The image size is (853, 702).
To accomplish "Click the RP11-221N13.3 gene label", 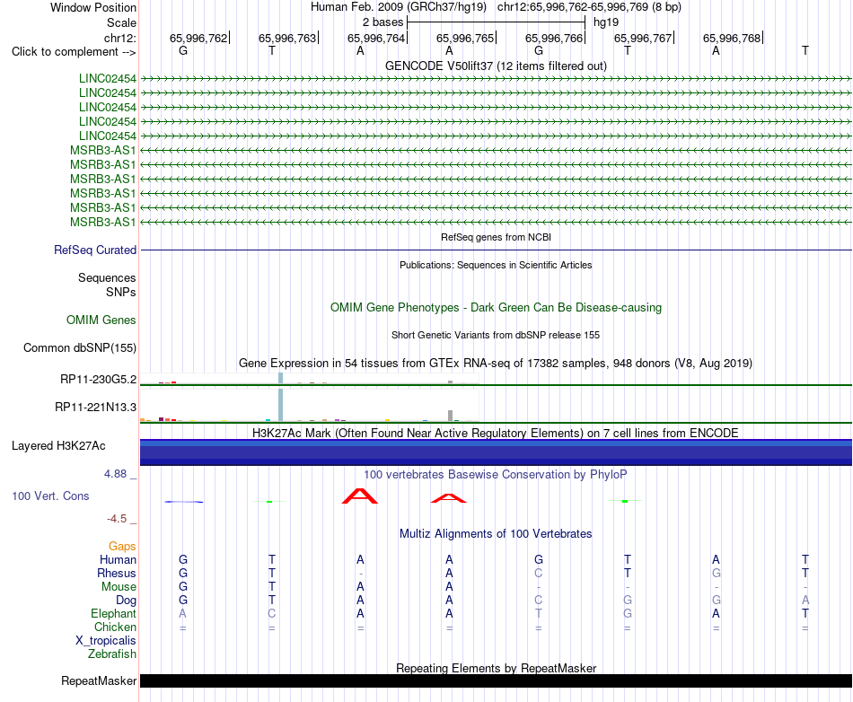I will pyautogui.click(x=96, y=407).
